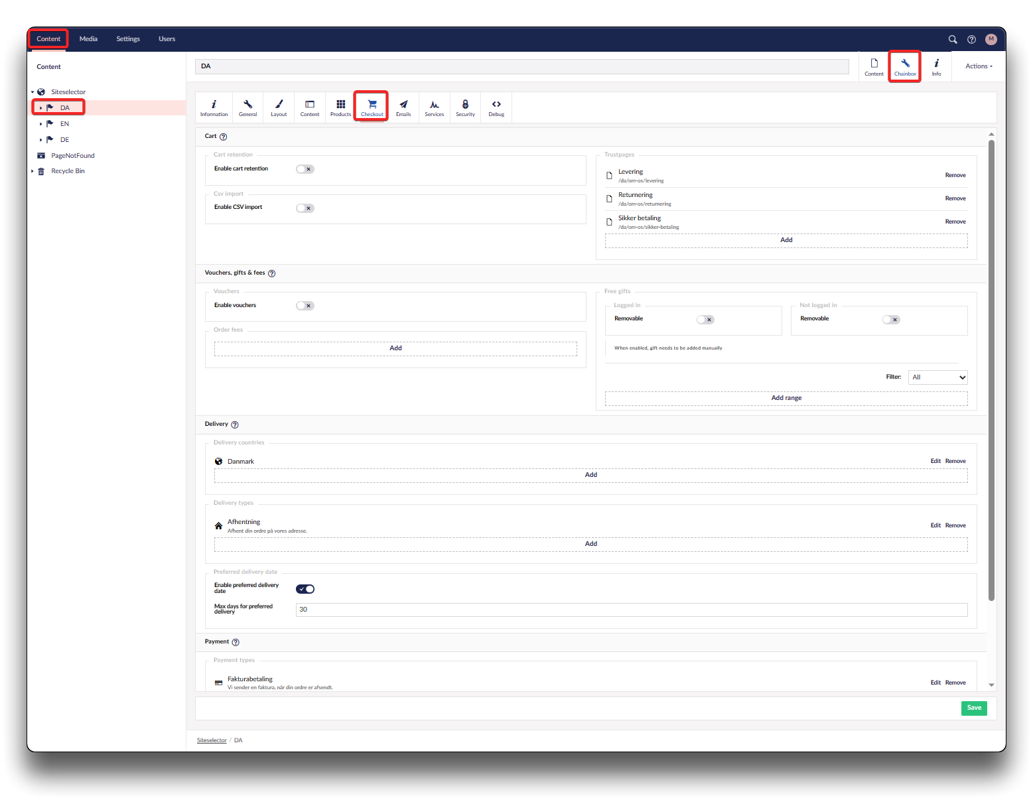The width and height of the screenshot is (1033, 800).
Task: Open the Layout brush tab
Action: pos(279,107)
